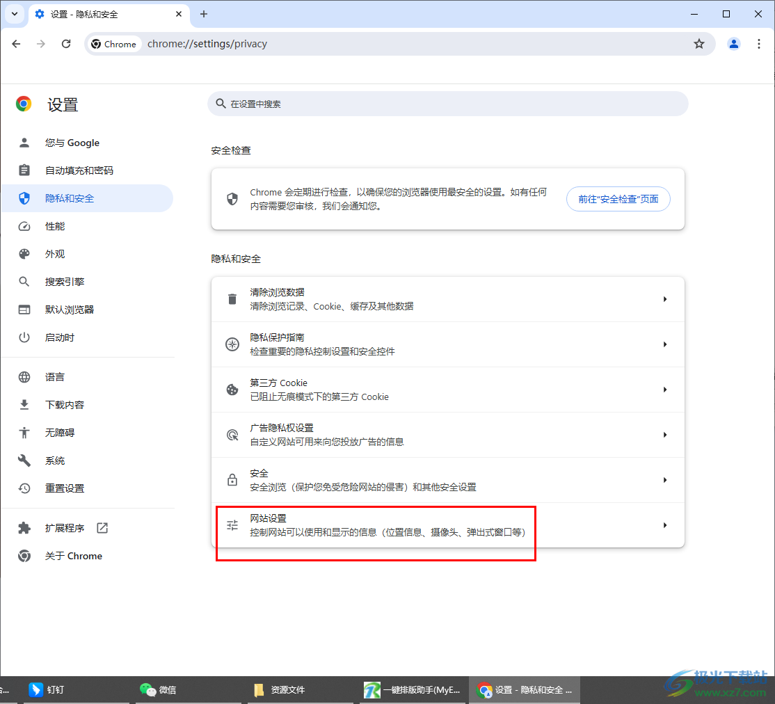Viewport: 775px width, 704px height.
Task: Open 性能 settings section
Action: tap(87, 226)
